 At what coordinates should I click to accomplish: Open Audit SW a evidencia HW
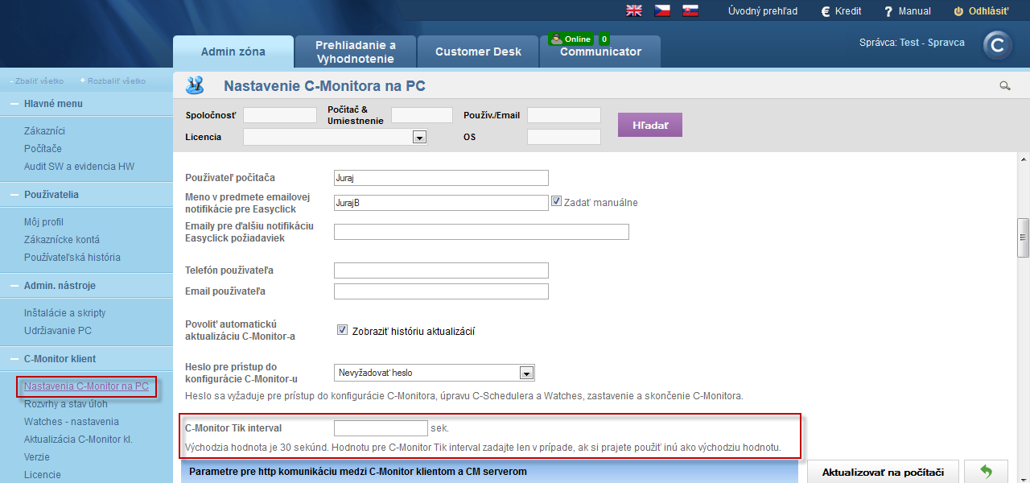[x=80, y=167]
